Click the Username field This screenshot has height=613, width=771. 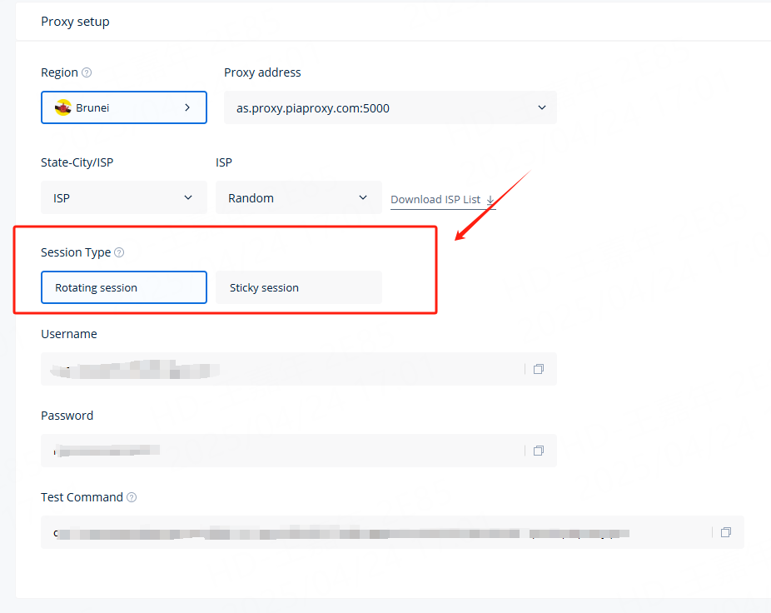pos(281,369)
